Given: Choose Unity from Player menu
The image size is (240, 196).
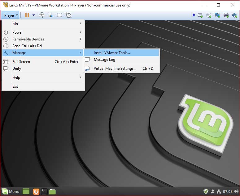Looking at the screenshot, I should 43,69.
